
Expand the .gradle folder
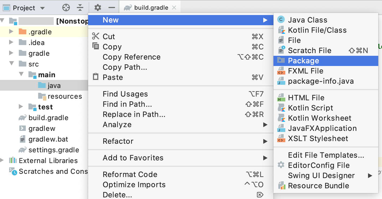(11, 32)
